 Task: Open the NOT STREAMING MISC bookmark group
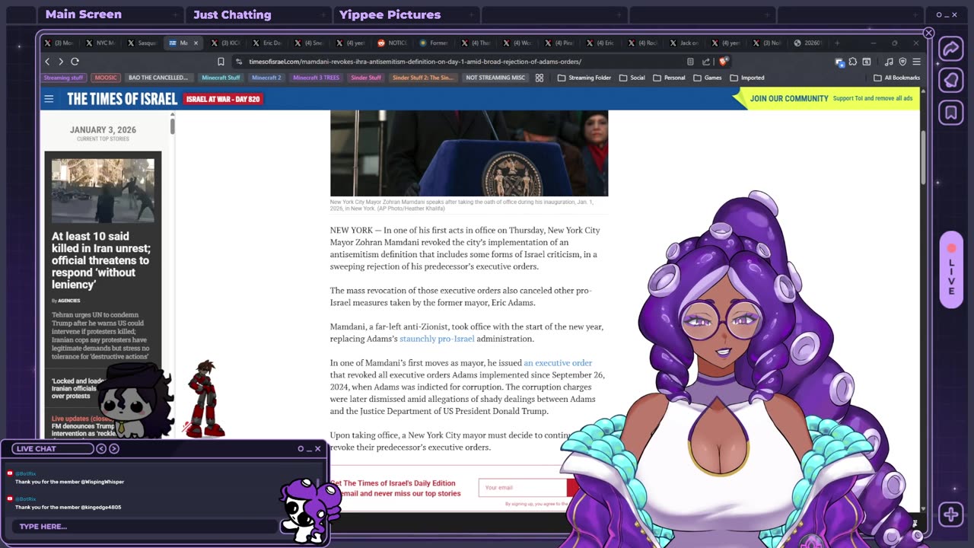[495, 78]
